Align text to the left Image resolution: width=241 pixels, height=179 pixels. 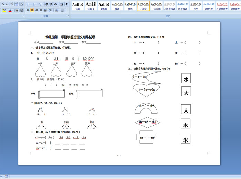28,10
